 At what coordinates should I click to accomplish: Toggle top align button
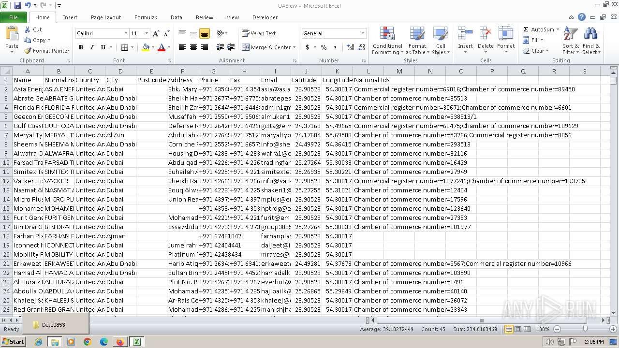[x=182, y=33]
